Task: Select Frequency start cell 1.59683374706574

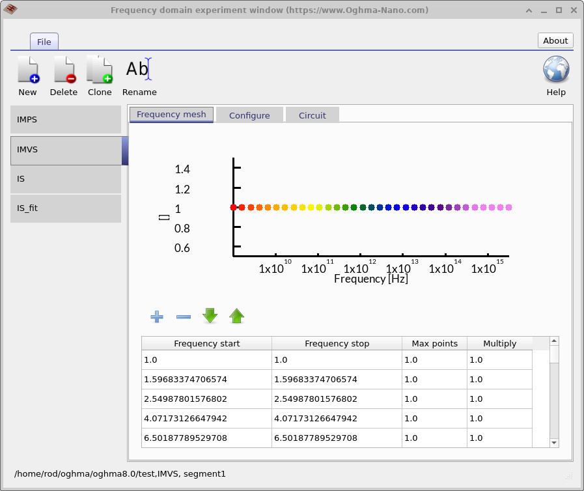Action: click(206, 380)
